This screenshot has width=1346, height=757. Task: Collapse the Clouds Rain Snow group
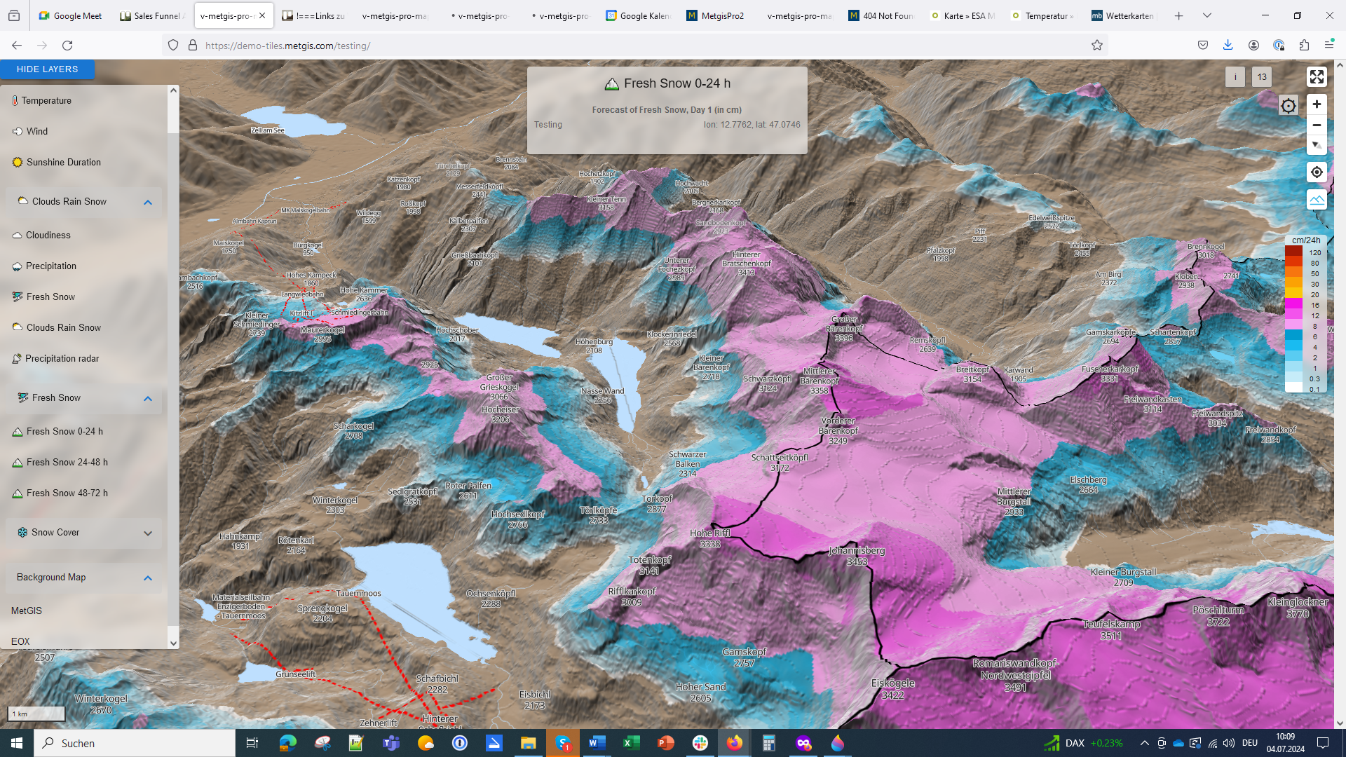click(x=147, y=203)
